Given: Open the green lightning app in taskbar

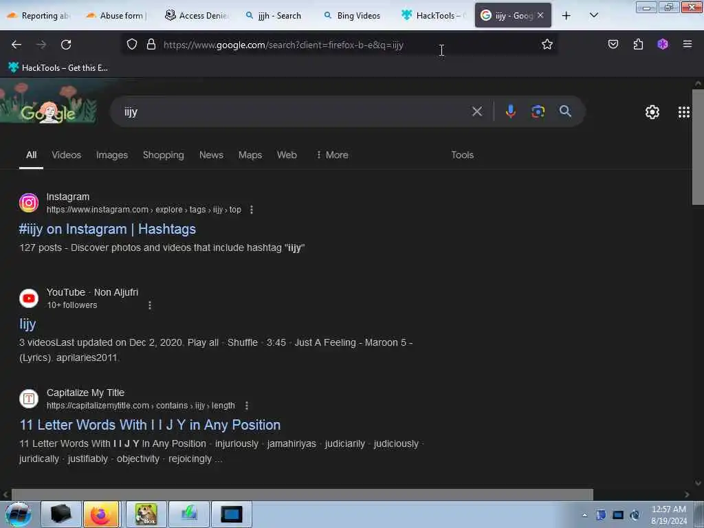Looking at the screenshot, I should pos(189,514).
